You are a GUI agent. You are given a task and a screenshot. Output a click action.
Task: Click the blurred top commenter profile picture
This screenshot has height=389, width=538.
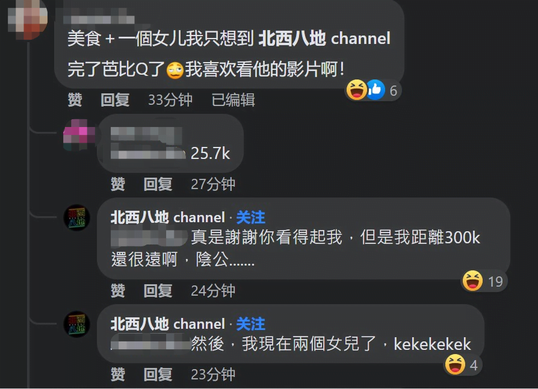[x=28, y=19]
